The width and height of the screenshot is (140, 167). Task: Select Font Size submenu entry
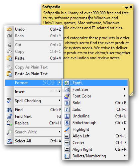(95, 89)
